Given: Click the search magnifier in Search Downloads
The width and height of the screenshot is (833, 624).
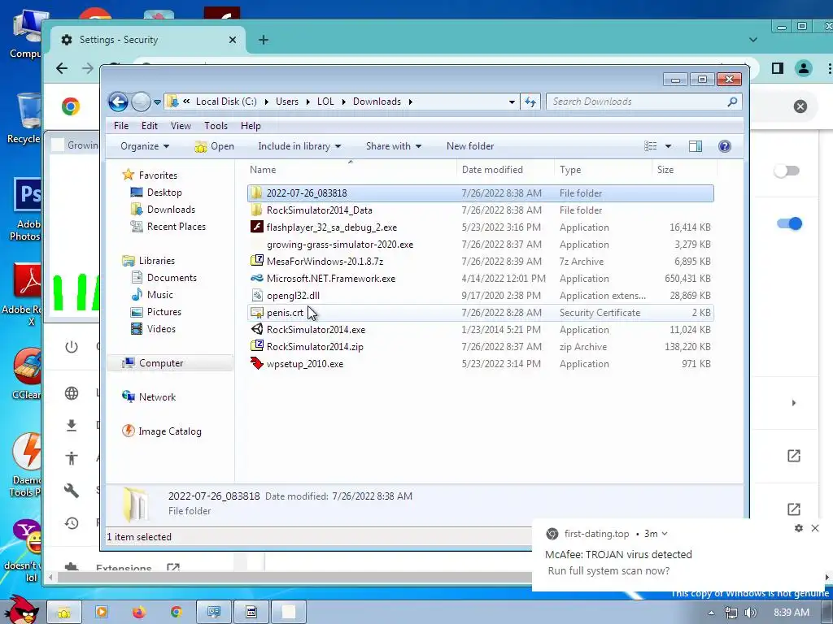Looking at the screenshot, I should coord(733,102).
